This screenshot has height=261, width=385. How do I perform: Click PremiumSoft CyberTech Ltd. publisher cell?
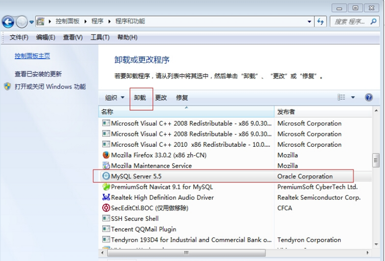[x=317, y=187]
